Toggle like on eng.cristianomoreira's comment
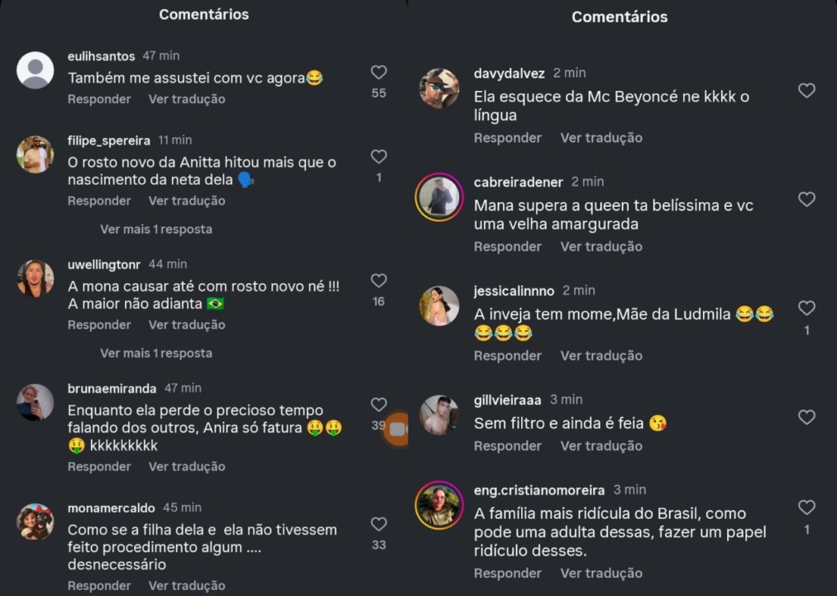Screen dimensions: 837x596 [x=806, y=507]
